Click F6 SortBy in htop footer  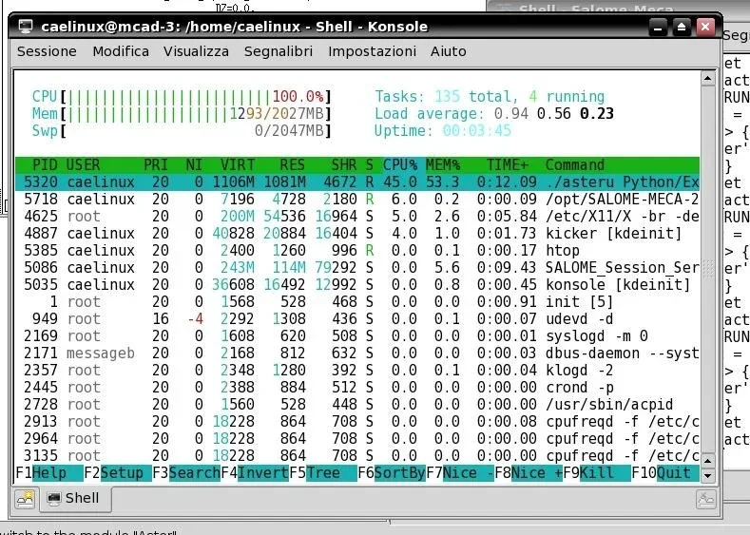[x=392, y=473]
